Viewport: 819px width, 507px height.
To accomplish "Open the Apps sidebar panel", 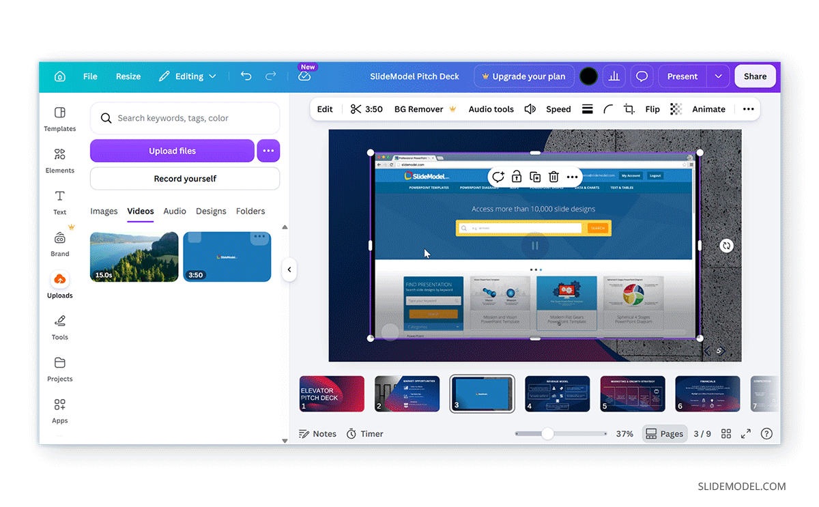I will tap(60, 411).
